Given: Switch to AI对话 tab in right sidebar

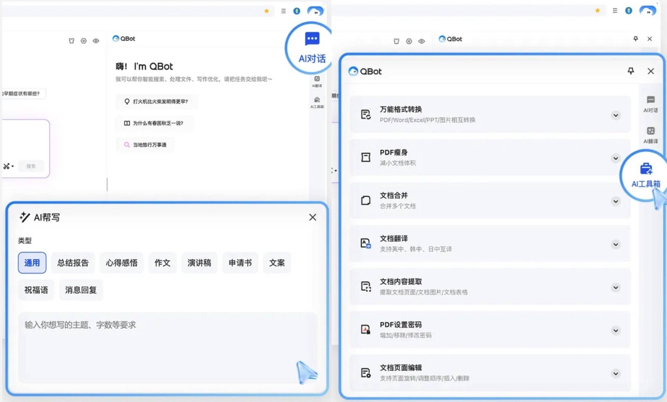Looking at the screenshot, I should (651, 104).
